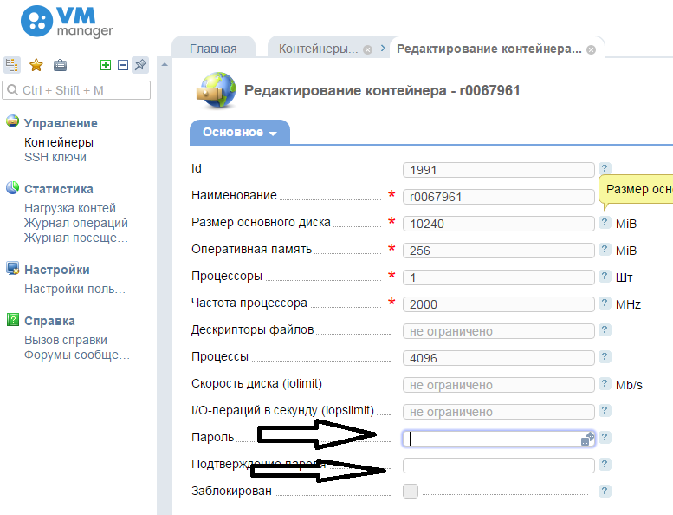The height and width of the screenshot is (515, 673).
Task: Open Форумы сообще… link
Action: coord(77,355)
